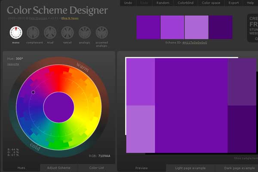Click the cold label on the wheel ring
This screenshot has width=258, height=172.
pos(35,147)
